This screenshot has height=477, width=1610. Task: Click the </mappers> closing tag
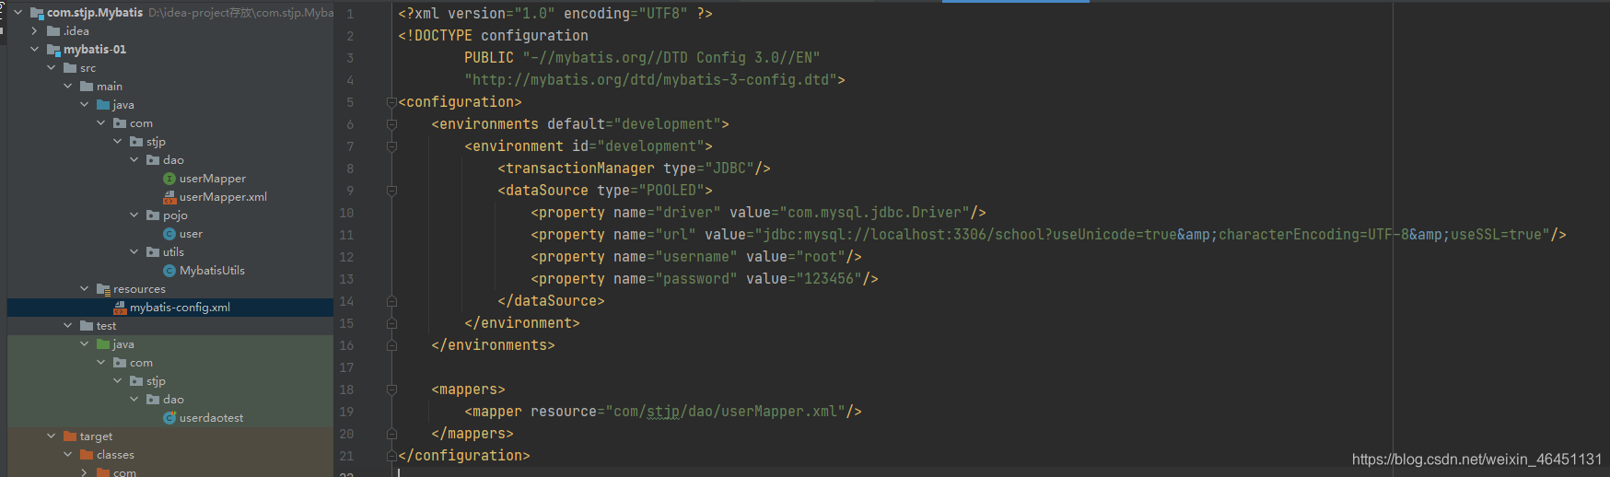(472, 434)
